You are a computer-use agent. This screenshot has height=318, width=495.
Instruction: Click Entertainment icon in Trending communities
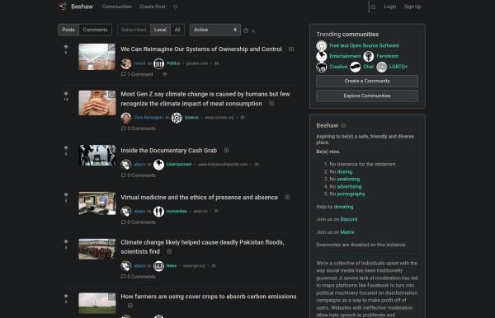pyautogui.click(x=322, y=56)
